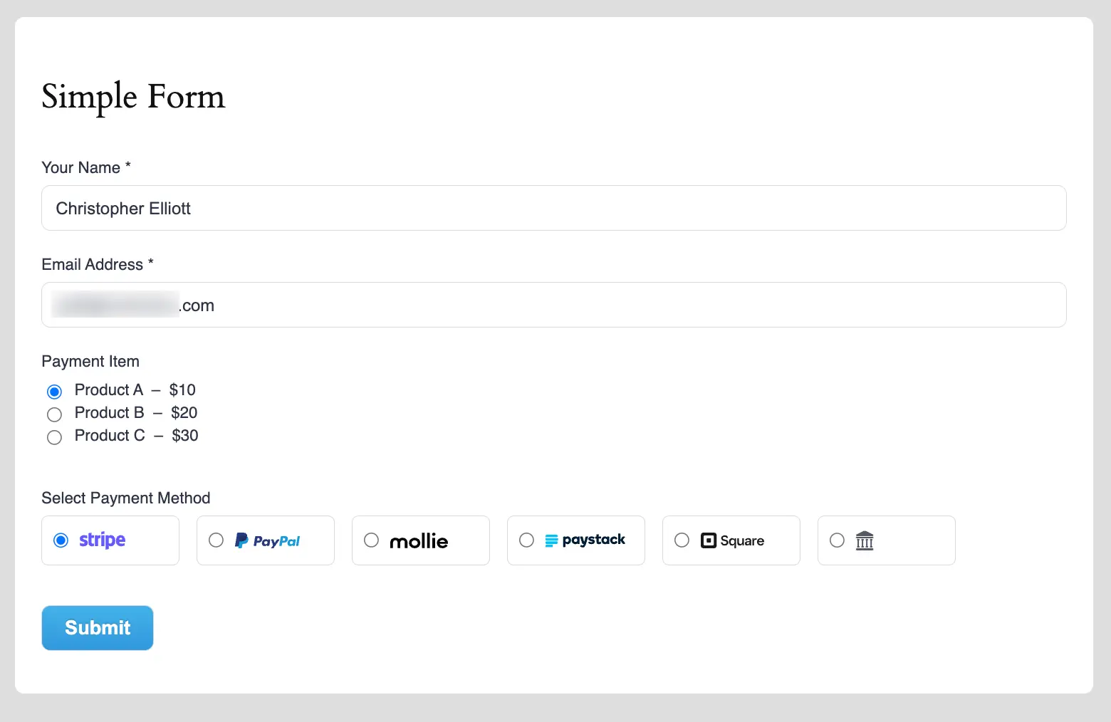
Task: Select the paystack radio button
Action: coord(526,540)
